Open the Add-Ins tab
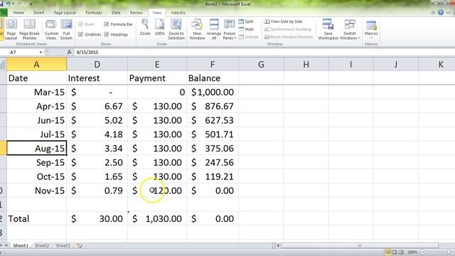This screenshot has height=256, width=455. pos(178,13)
